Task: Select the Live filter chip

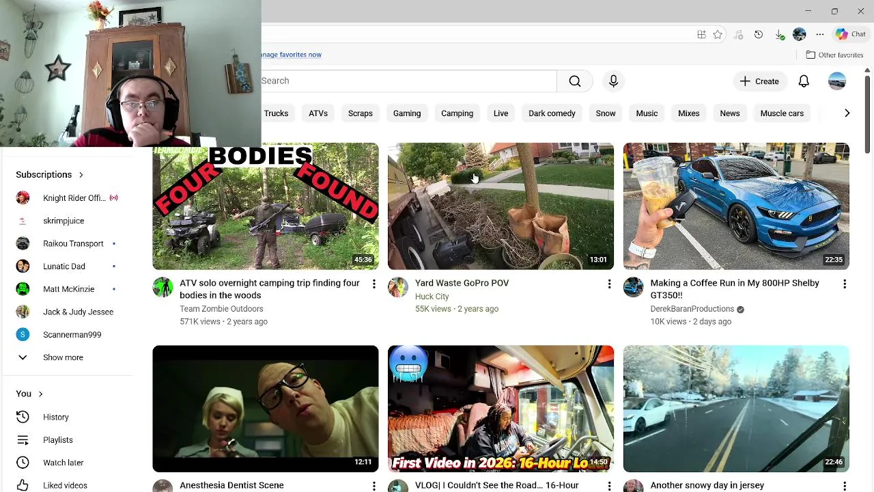Action: (x=501, y=113)
